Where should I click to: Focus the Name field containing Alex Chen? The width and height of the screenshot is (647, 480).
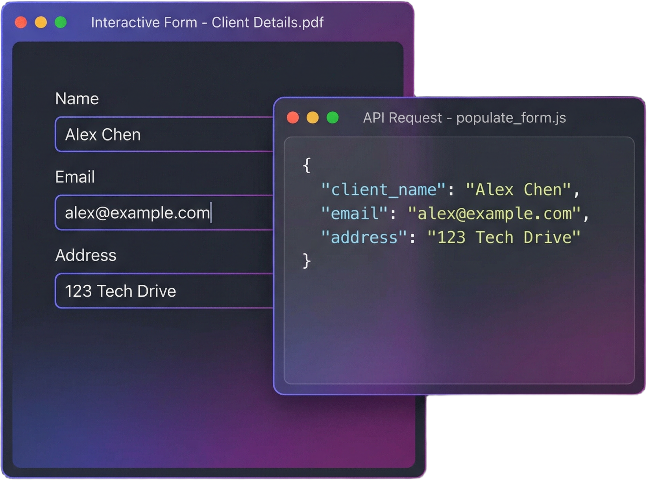coord(163,135)
